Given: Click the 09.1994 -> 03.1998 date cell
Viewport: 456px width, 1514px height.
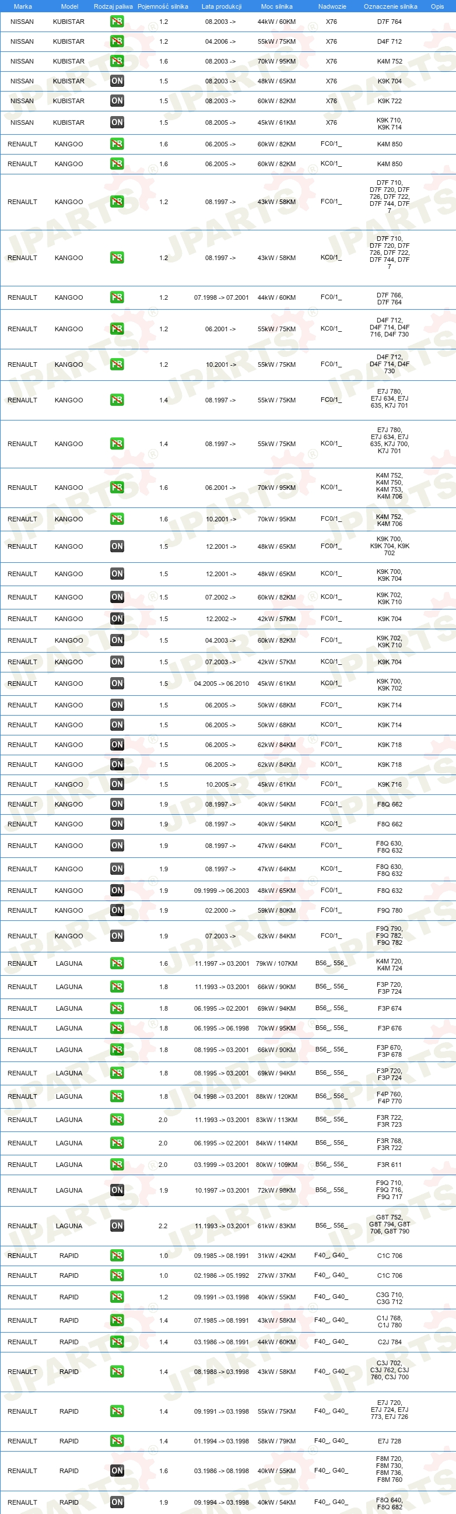Looking at the screenshot, I should 222,1502.
